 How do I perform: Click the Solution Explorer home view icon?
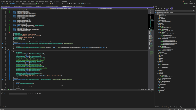[156, 9]
